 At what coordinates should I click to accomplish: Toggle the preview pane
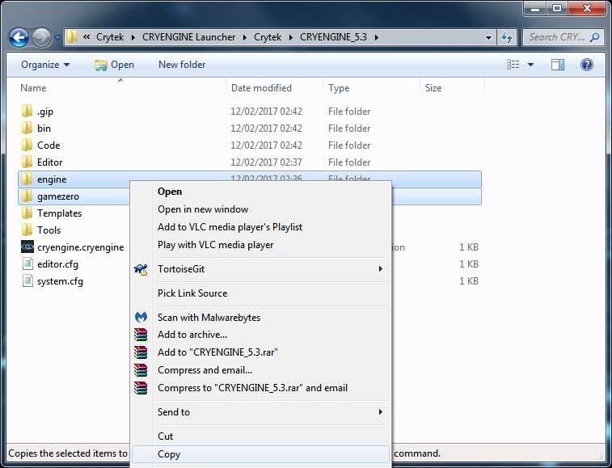pyautogui.click(x=557, y=65)
